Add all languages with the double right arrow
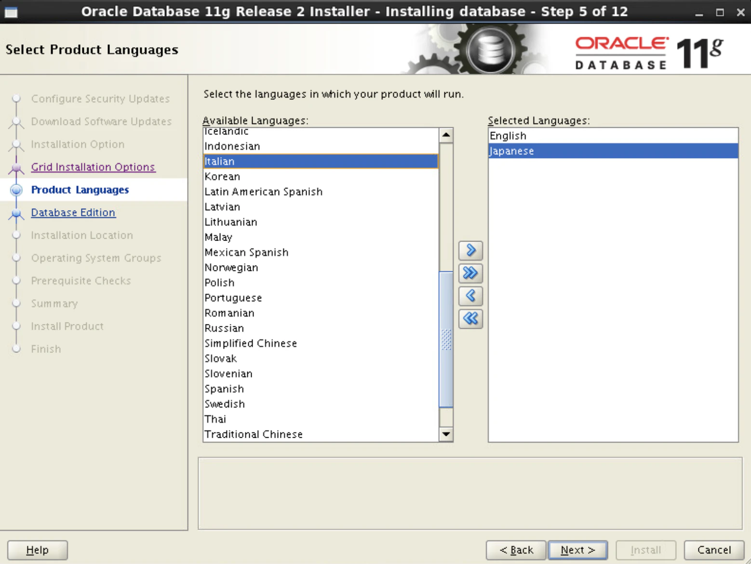 tap(470, 273)
